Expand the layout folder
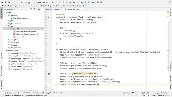This screenshot has height=97, width=172. tap(9, 40)
